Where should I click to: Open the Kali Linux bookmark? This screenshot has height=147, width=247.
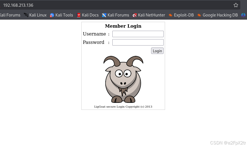click(35, 15)
